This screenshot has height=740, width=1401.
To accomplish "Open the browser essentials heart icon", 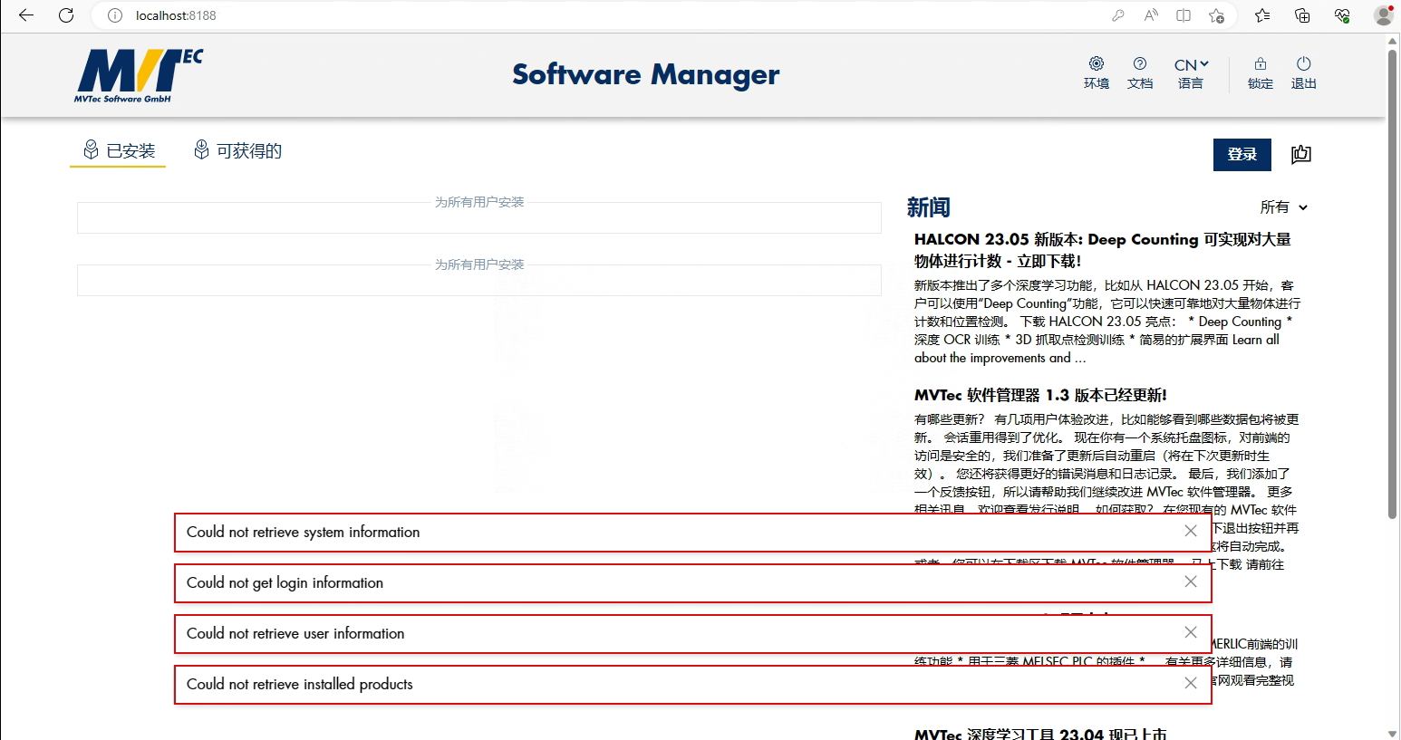I will [x=1342, y=15].
